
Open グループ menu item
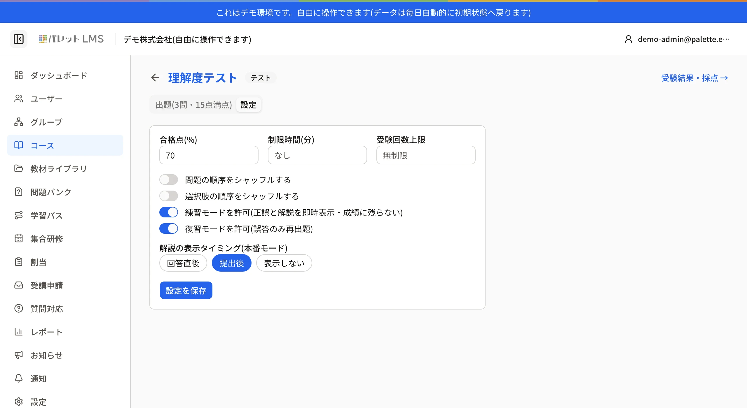65,122
